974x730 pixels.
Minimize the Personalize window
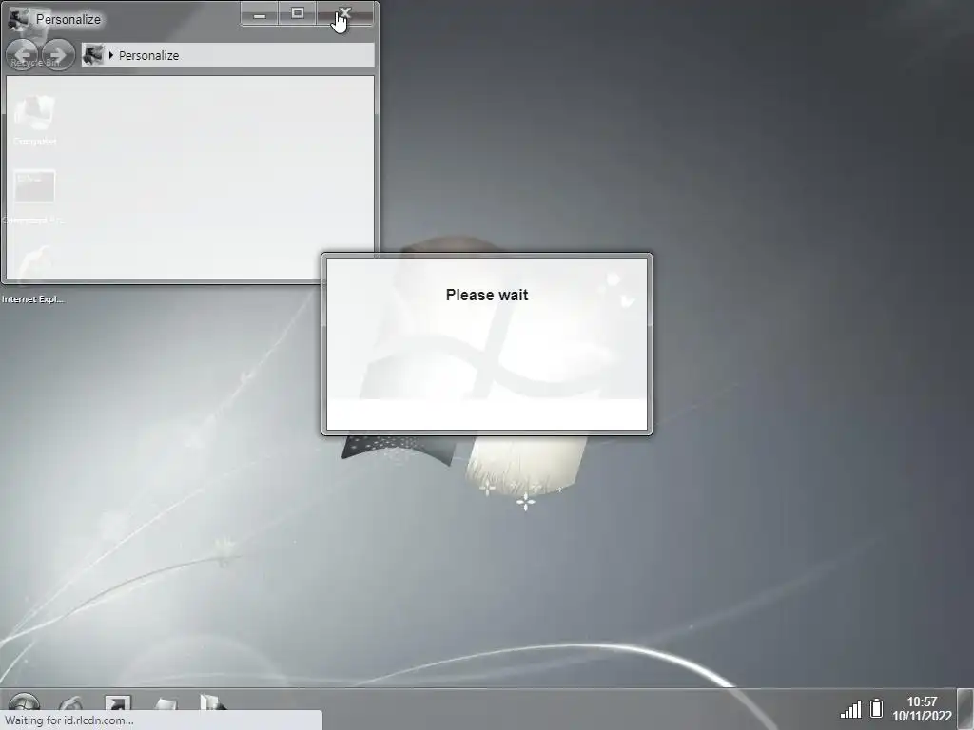(x=260, y=14)
